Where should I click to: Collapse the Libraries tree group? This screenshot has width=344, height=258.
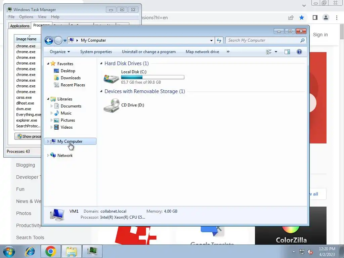coord(48,99)
